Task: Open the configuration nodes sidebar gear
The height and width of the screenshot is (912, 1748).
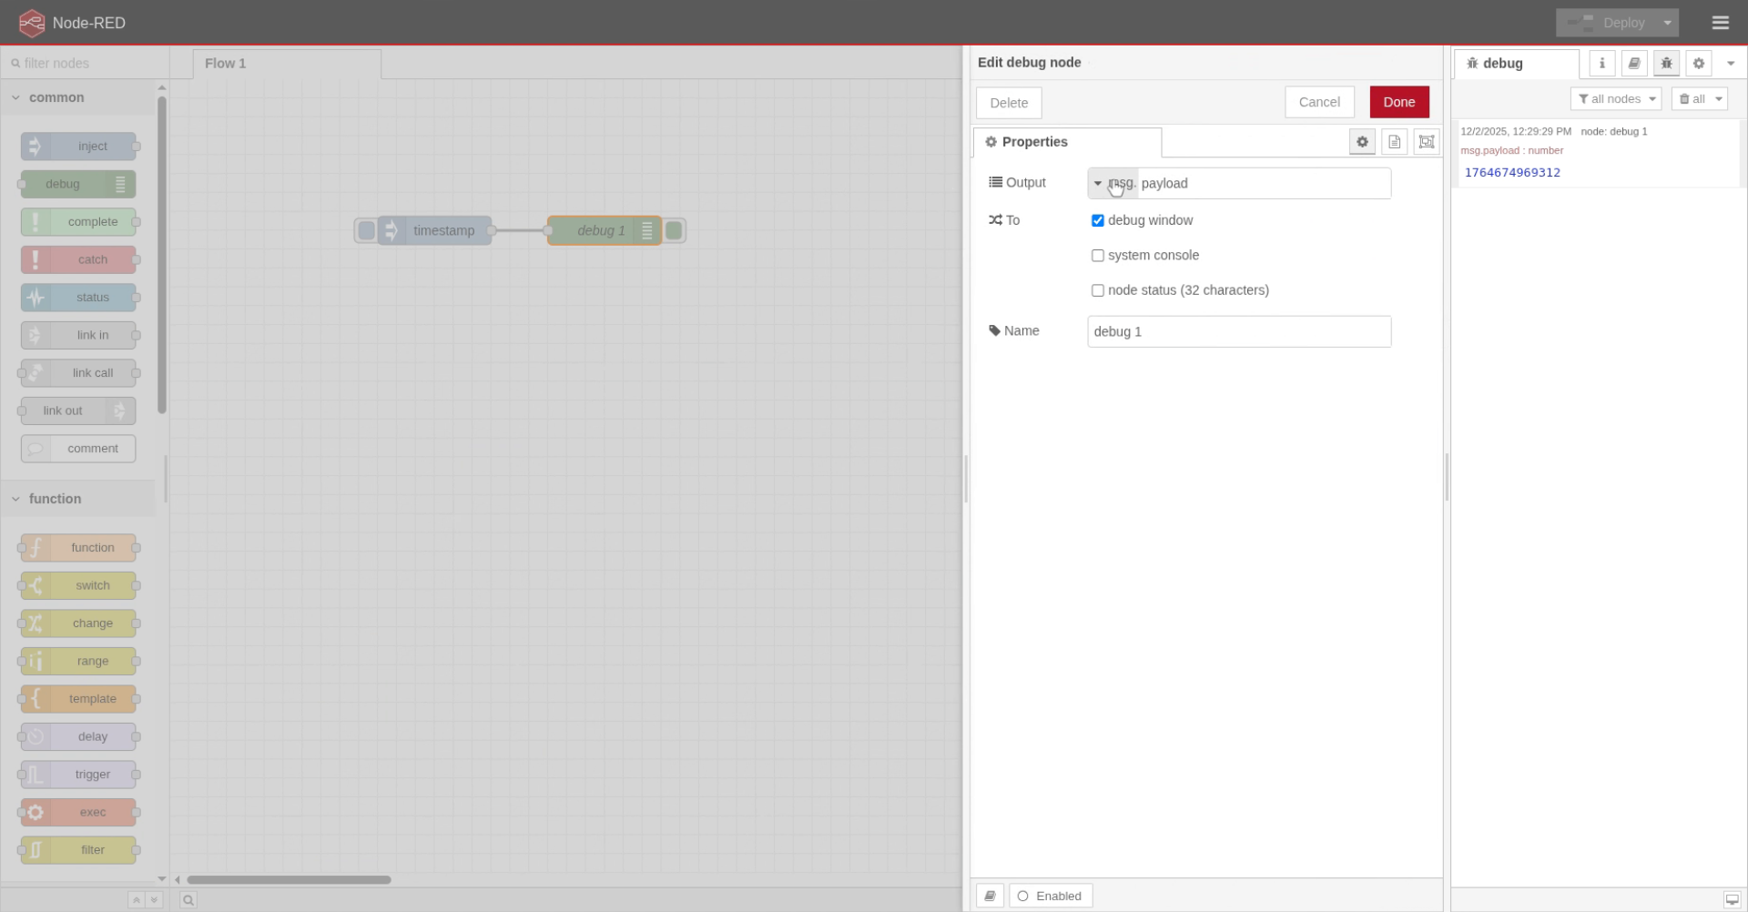Action: (1697, 64)
